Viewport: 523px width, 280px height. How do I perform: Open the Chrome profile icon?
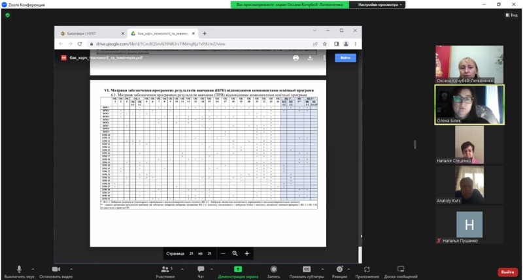[346, 44]
